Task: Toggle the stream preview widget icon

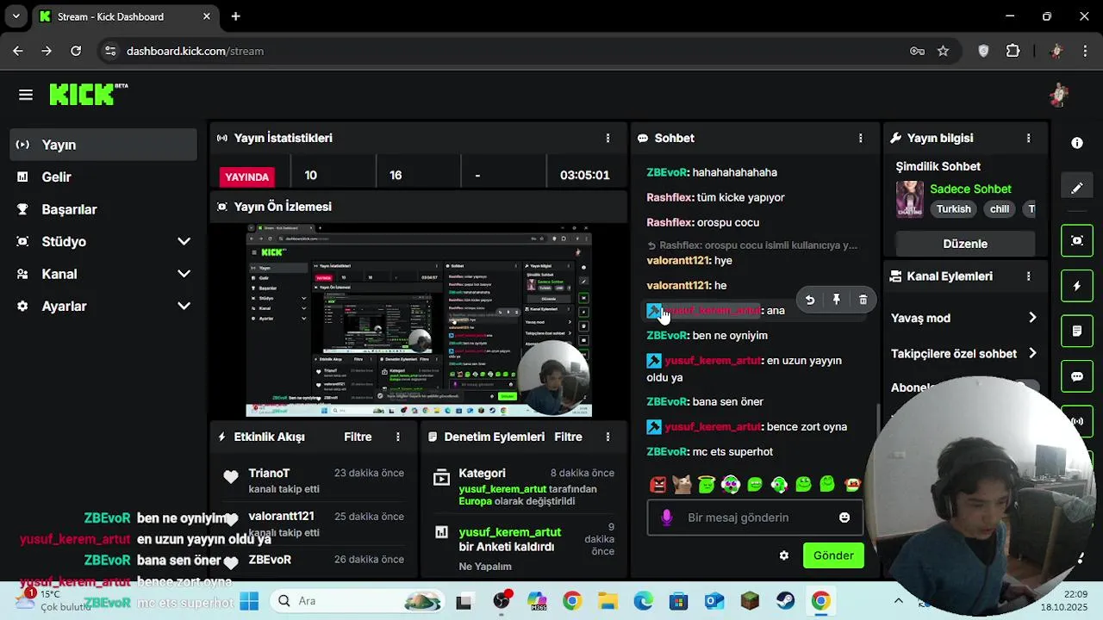Action: [x=1077, y=240]
